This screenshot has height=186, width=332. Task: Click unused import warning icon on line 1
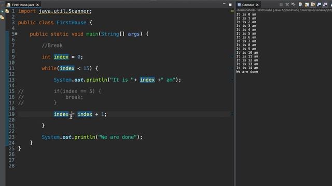(7, 11)
